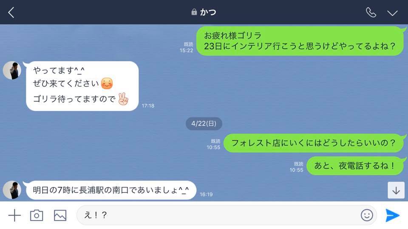Expand the chat options chevron menu
This screenshot has height=229, width=408.
pos(392,13)
